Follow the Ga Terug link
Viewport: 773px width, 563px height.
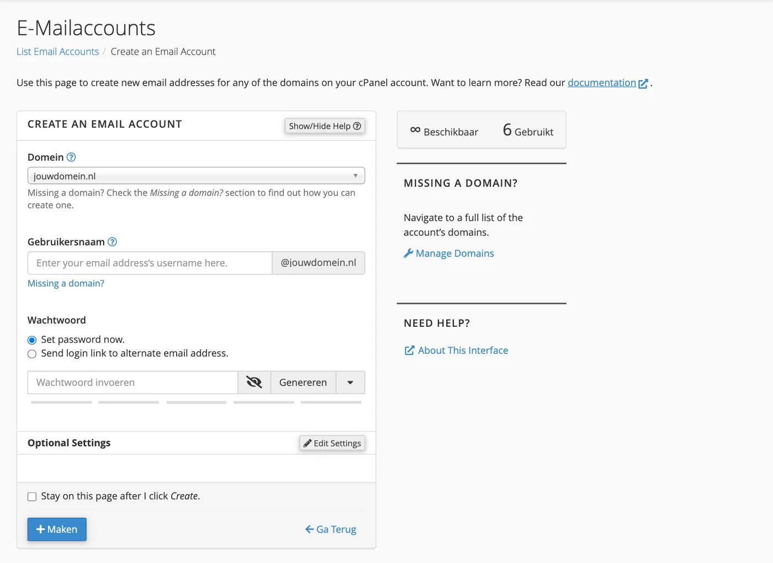click(331, 529)
